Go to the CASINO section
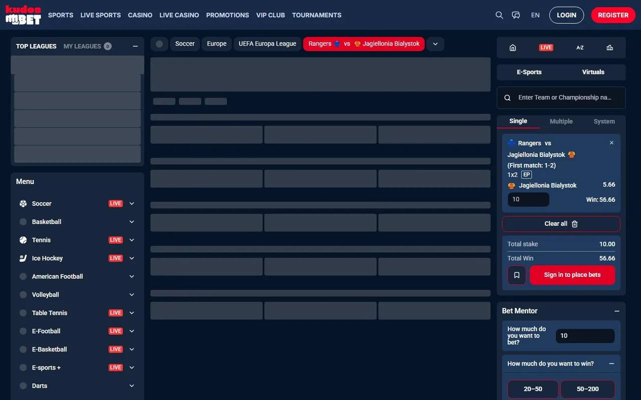Screen dimensions: 641x400 pyautogui.click(x=140, y=15)
